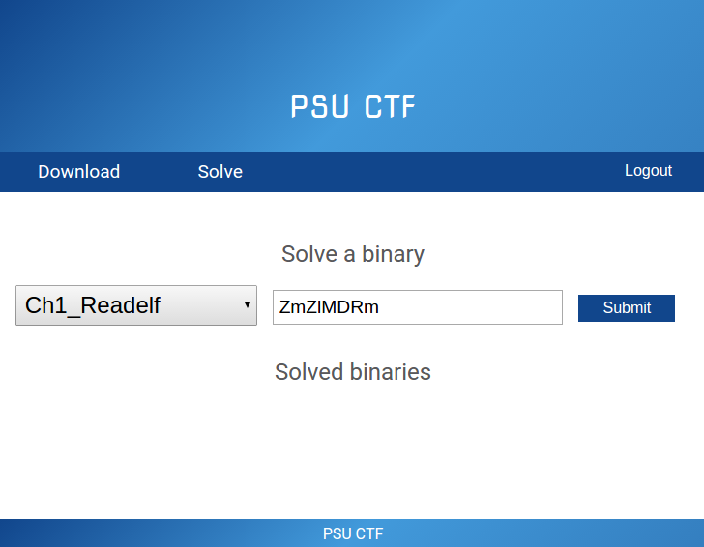The width and height of the screenshot is (704, 547).
Task: Click the 'Solve a binary' heading
Action: click(x=352, y=254)
